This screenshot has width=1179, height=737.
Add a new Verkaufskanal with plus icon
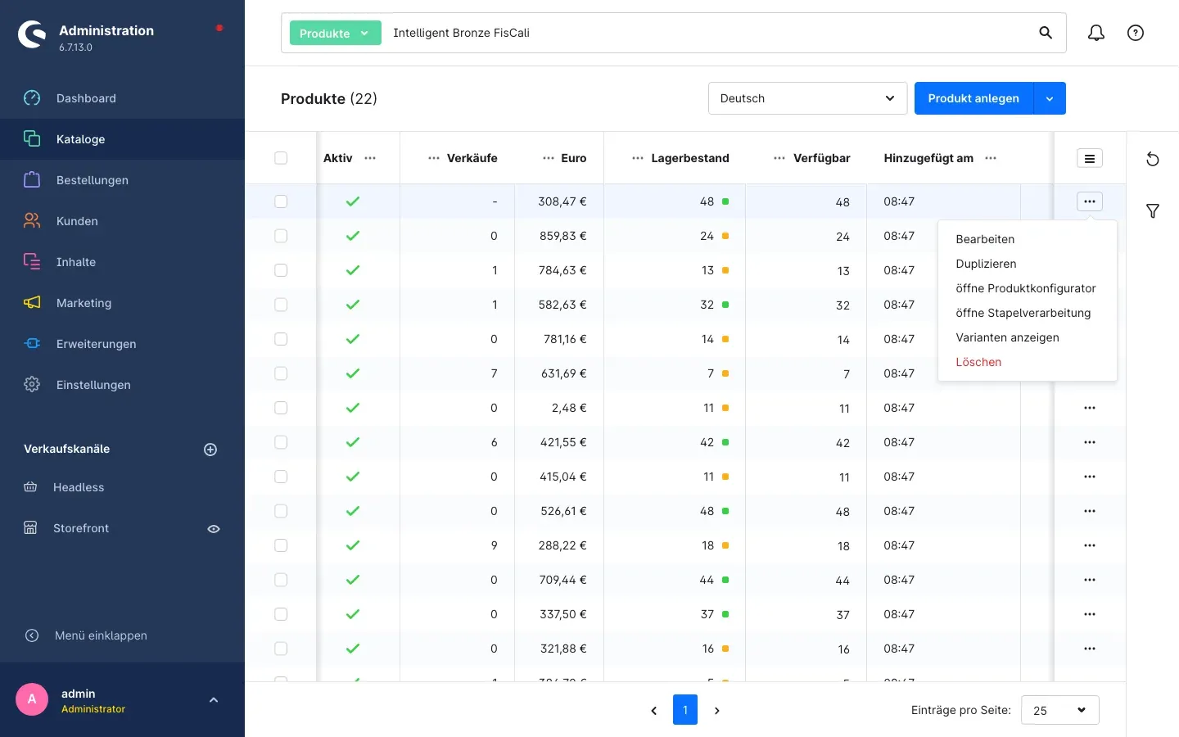click(210, 450)
